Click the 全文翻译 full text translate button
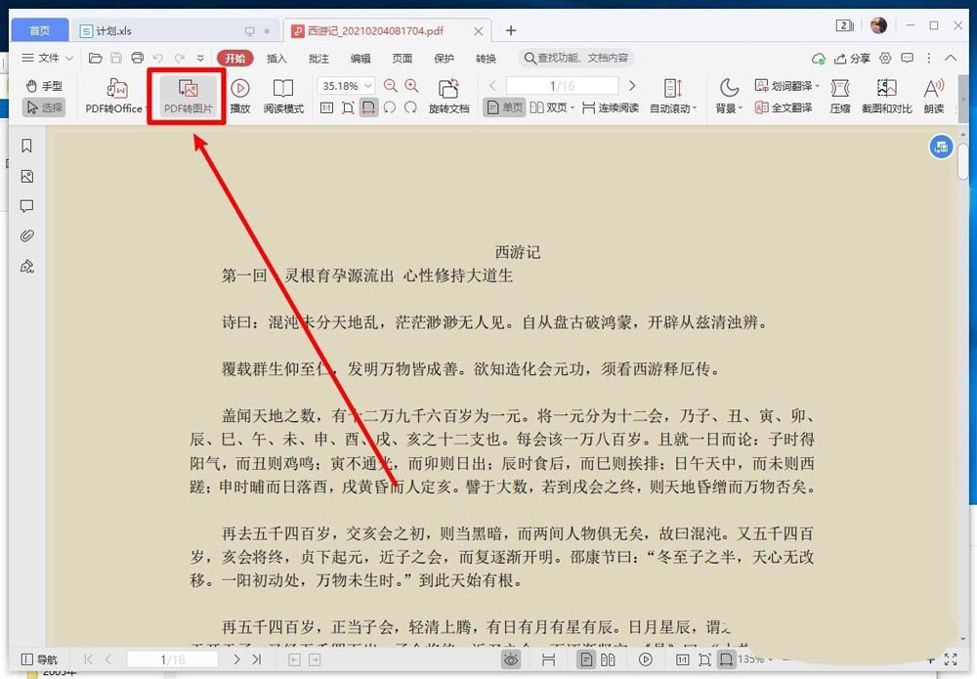 (784, 107)
